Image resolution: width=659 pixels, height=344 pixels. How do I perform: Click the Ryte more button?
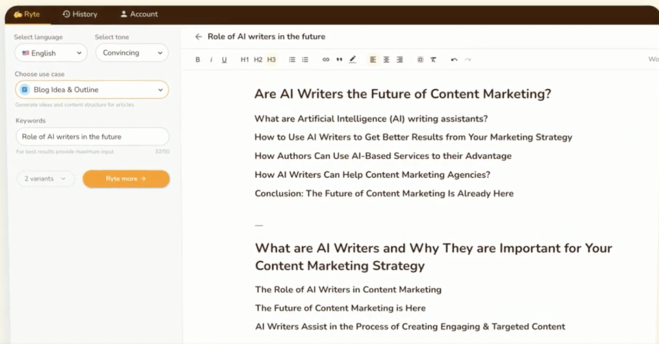(x=126, y=178)
